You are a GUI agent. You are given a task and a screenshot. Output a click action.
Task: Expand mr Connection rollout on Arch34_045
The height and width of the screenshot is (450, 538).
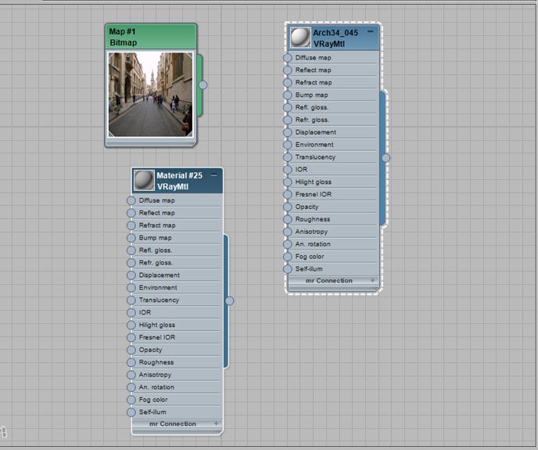click(x=373, y=280)
